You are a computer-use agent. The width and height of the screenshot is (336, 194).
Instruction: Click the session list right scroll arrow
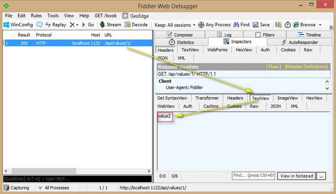click(149, 171)
